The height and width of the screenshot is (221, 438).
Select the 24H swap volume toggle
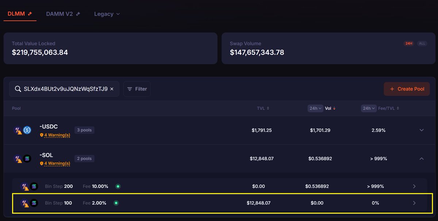point(408,43)
